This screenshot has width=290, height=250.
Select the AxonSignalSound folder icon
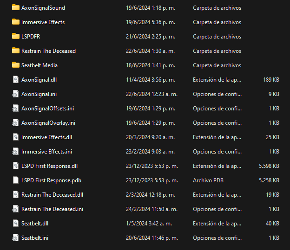16,7
